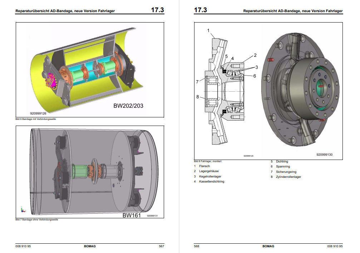Select callout number 2 in cross-section drawing

pyautogui.click(x=255, y=55)
